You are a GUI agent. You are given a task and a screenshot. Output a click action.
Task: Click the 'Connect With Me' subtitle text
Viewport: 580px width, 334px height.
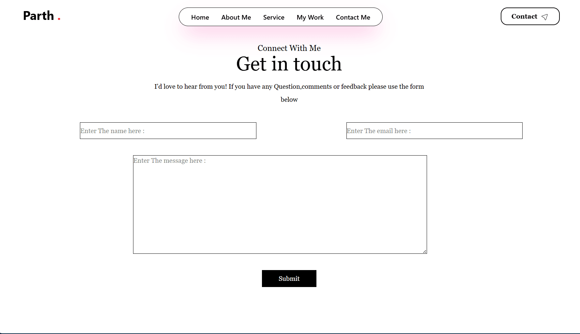[289, 48]
